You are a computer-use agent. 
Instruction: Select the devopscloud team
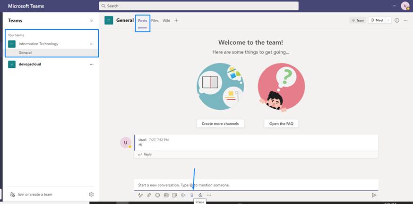pos(30,64)
